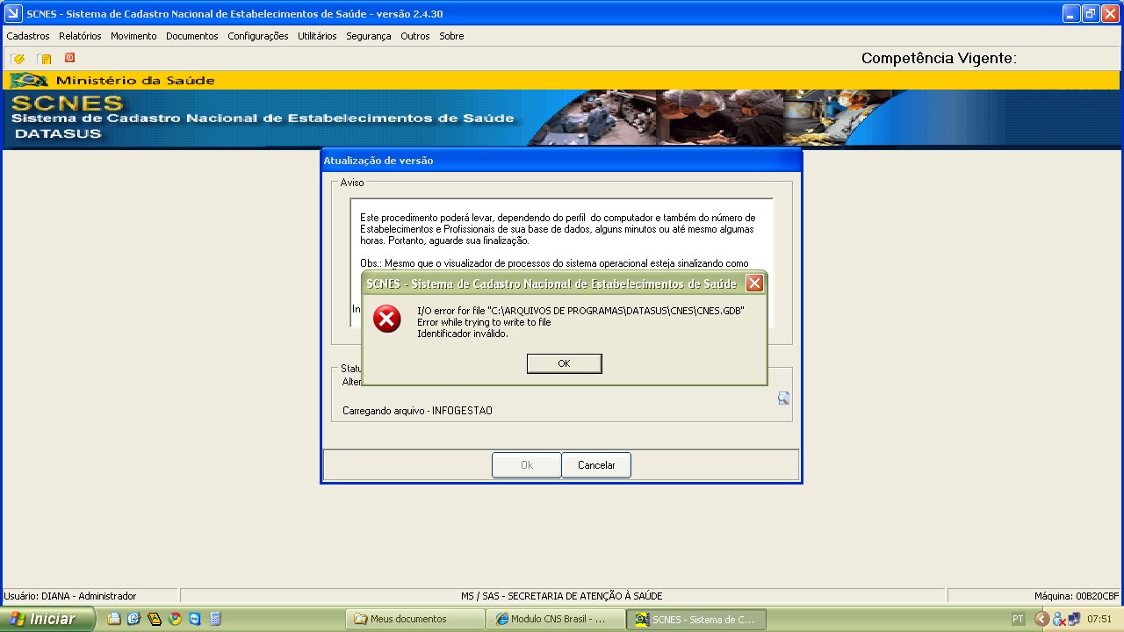Viewport: 1124px width, 632px height.
Task: Click the network connection tray icon
Action: tap(1074, 619)
